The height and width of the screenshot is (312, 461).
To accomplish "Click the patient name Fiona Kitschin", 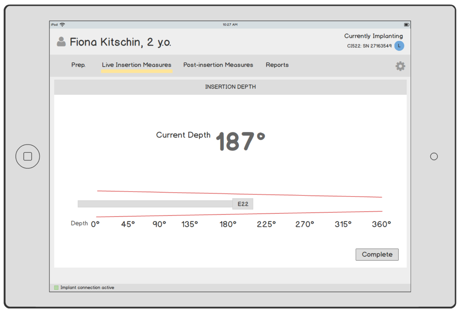I will click(x=120, y=42).
